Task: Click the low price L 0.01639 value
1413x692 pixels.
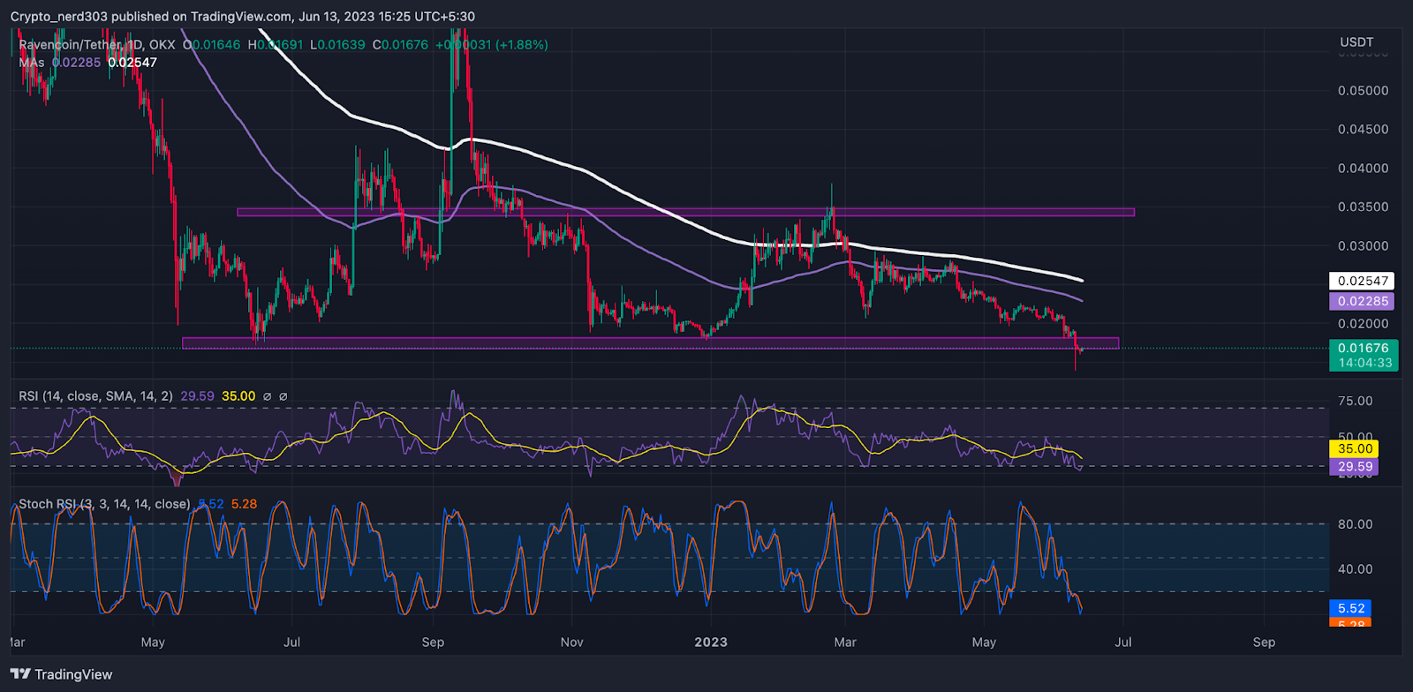Action: [x=338, y=44]
